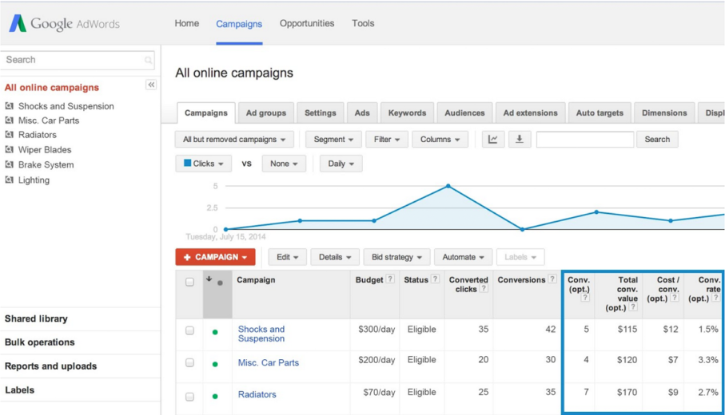Open the Opportunities top menu
Screen dimensions: 725x415
307,23
